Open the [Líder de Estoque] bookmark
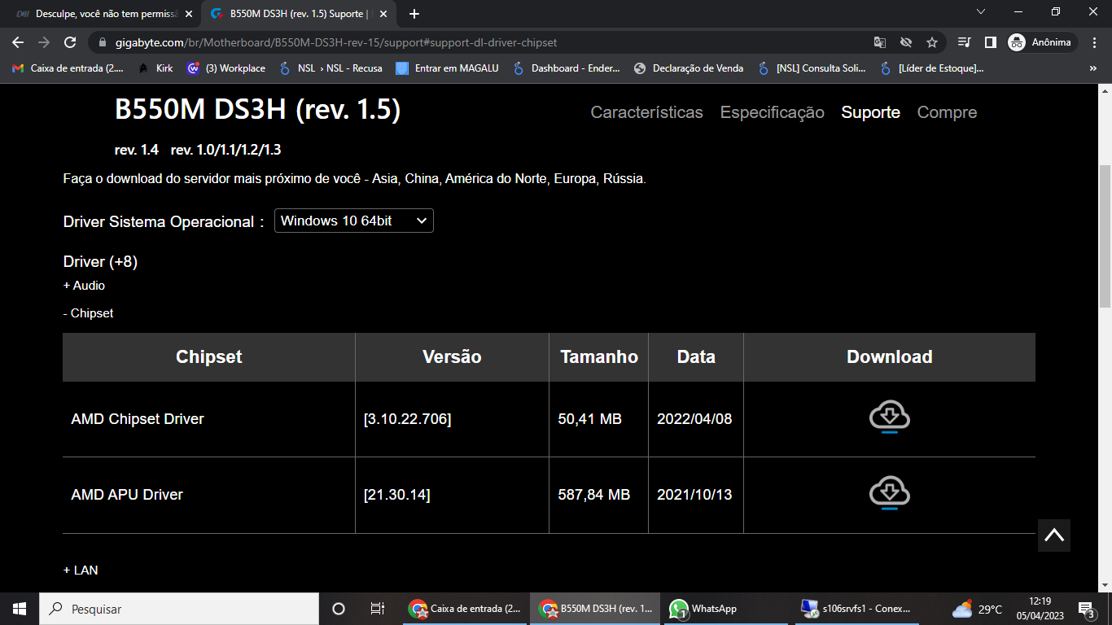The height and width of the screenshot is (625, 1112). pyautogui.click(x=932, y=68)
